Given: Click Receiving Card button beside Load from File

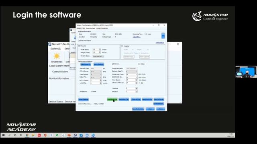Looking at the screenshot, I should point(124,100).
